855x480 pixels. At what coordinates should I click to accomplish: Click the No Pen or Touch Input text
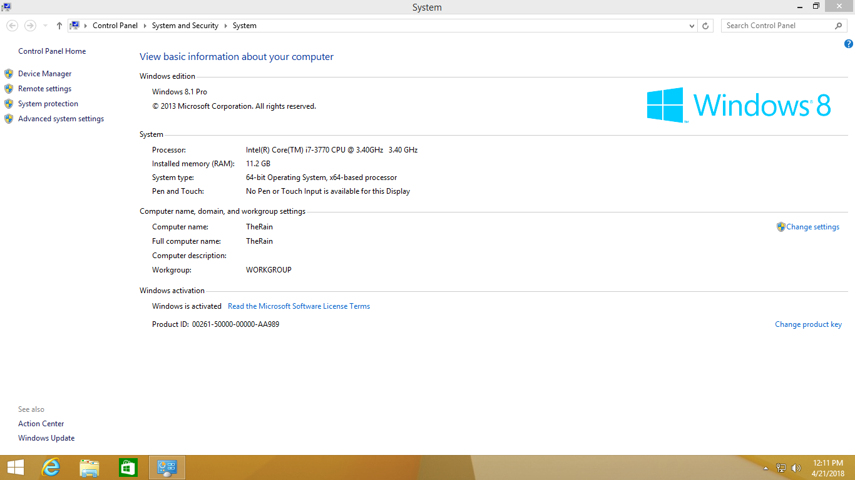click(x=328, y=191)
